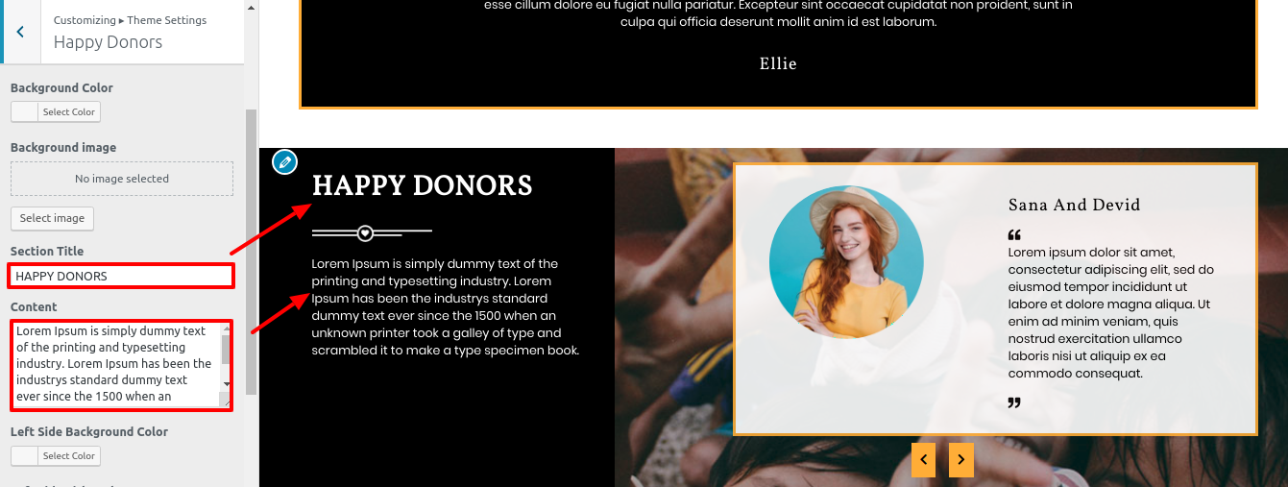Click the redhead woman donor photo
1288x487 pixels.
pos(846,262)
